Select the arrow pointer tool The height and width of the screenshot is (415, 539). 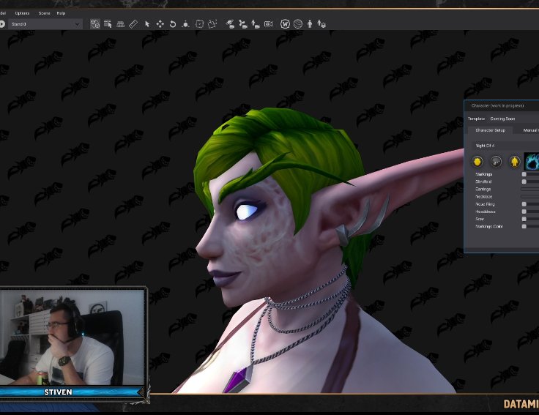(x=147, y=24)
